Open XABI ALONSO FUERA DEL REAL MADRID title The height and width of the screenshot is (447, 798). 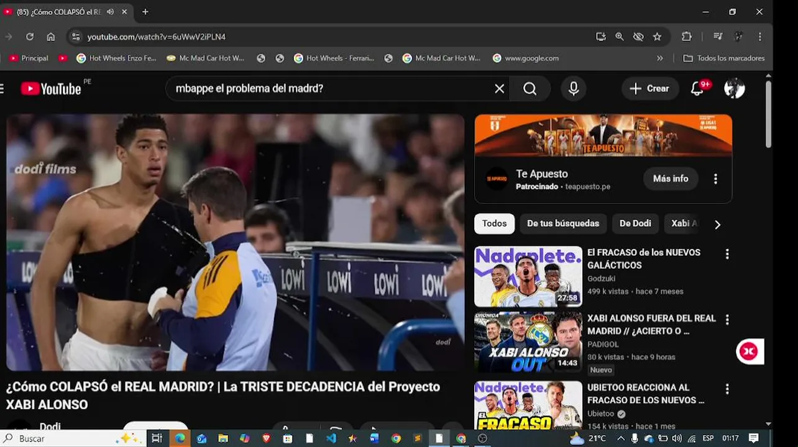click(x=651, y=325)
